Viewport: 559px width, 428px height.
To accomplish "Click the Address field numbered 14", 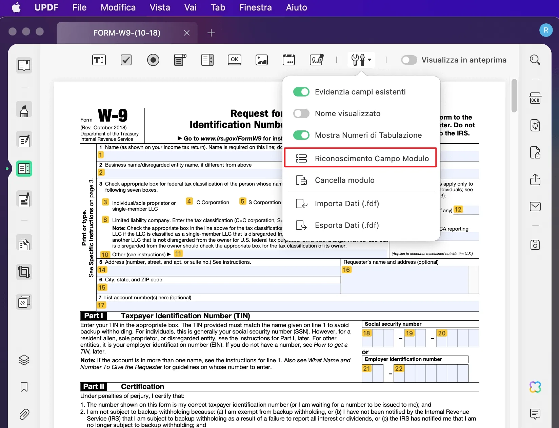I will click(x=219, y=270).
